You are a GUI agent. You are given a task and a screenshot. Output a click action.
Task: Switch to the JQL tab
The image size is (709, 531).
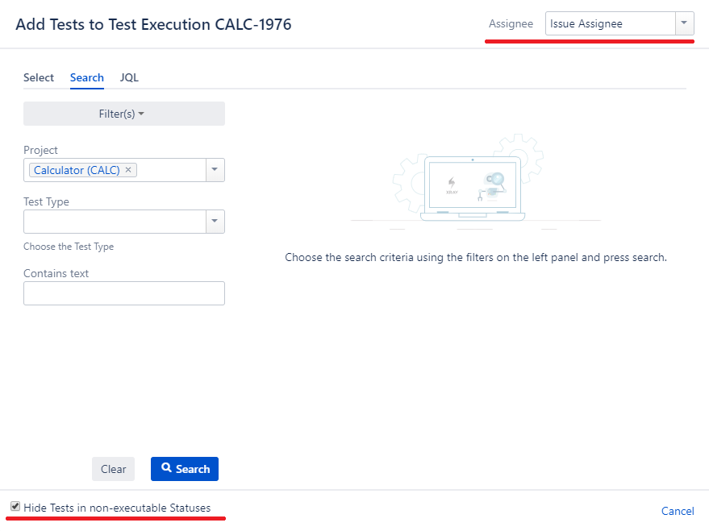(x=129, y=77)
